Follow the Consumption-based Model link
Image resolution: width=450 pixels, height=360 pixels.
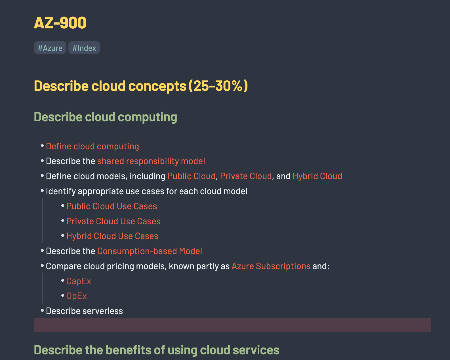150,251
